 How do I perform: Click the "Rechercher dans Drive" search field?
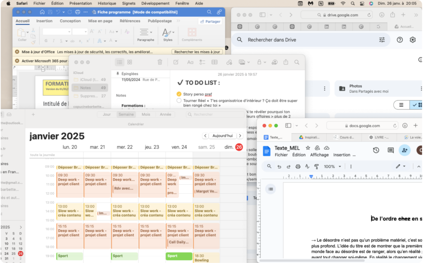[x=306, y=40]
